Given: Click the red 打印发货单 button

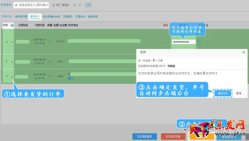Looking at the screenshot, I should 173,136.
